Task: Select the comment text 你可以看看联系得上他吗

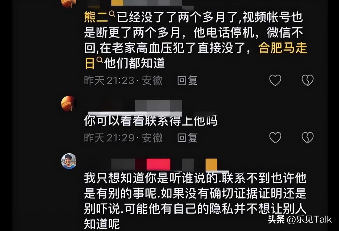Action: tap(151, 121)
